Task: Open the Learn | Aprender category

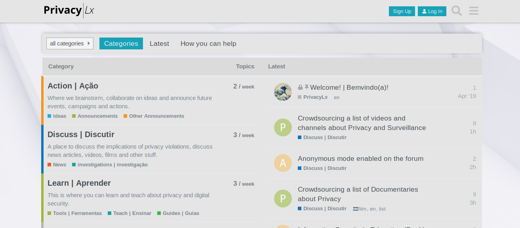Action: tap(79, 183)
